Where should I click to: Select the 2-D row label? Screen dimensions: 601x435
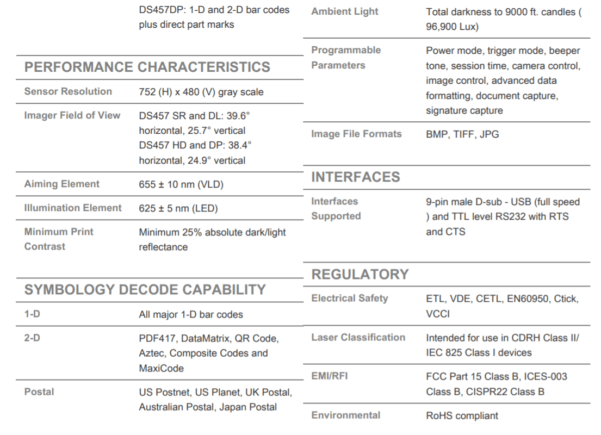[x=32, y=338]
